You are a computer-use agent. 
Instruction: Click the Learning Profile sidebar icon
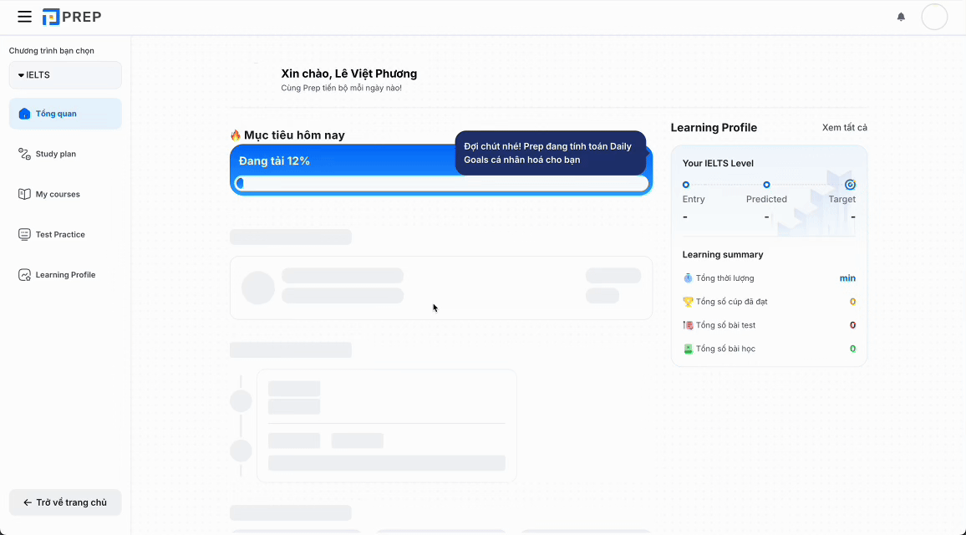point(24,275)
